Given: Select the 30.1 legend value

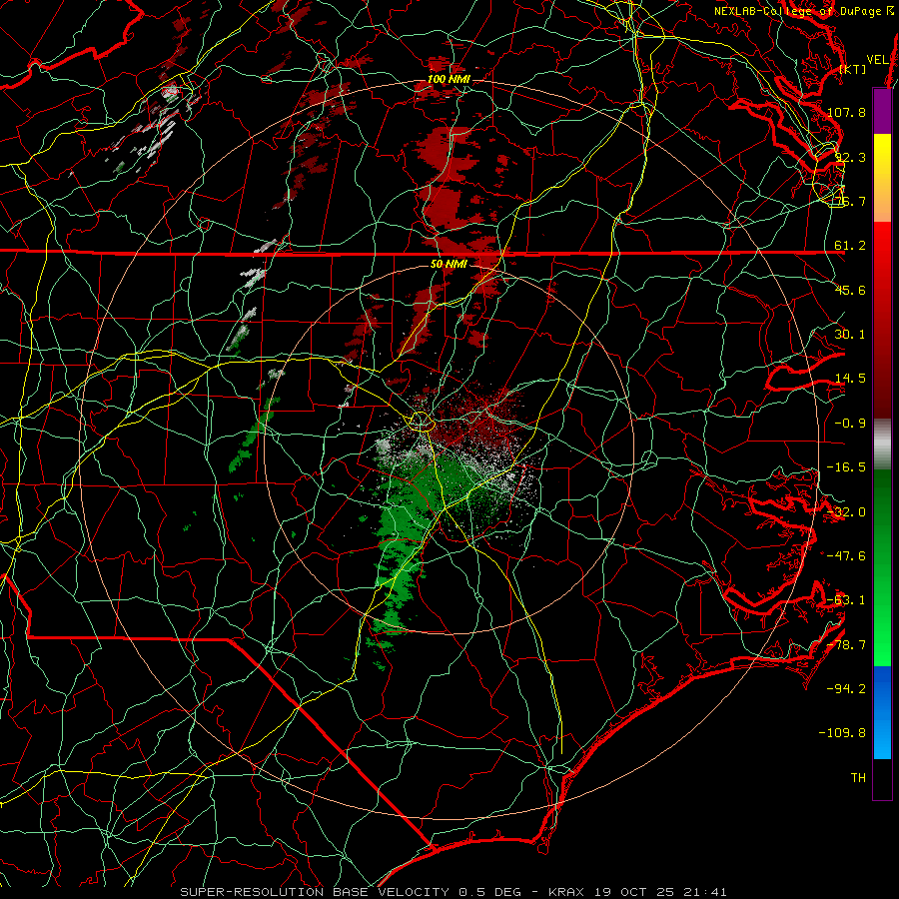Looking at the screenshot, I should click(x=850, y=335).
